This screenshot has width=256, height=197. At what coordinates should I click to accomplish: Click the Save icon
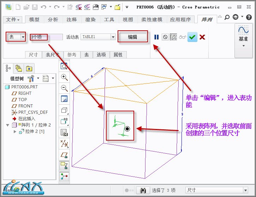35,7
